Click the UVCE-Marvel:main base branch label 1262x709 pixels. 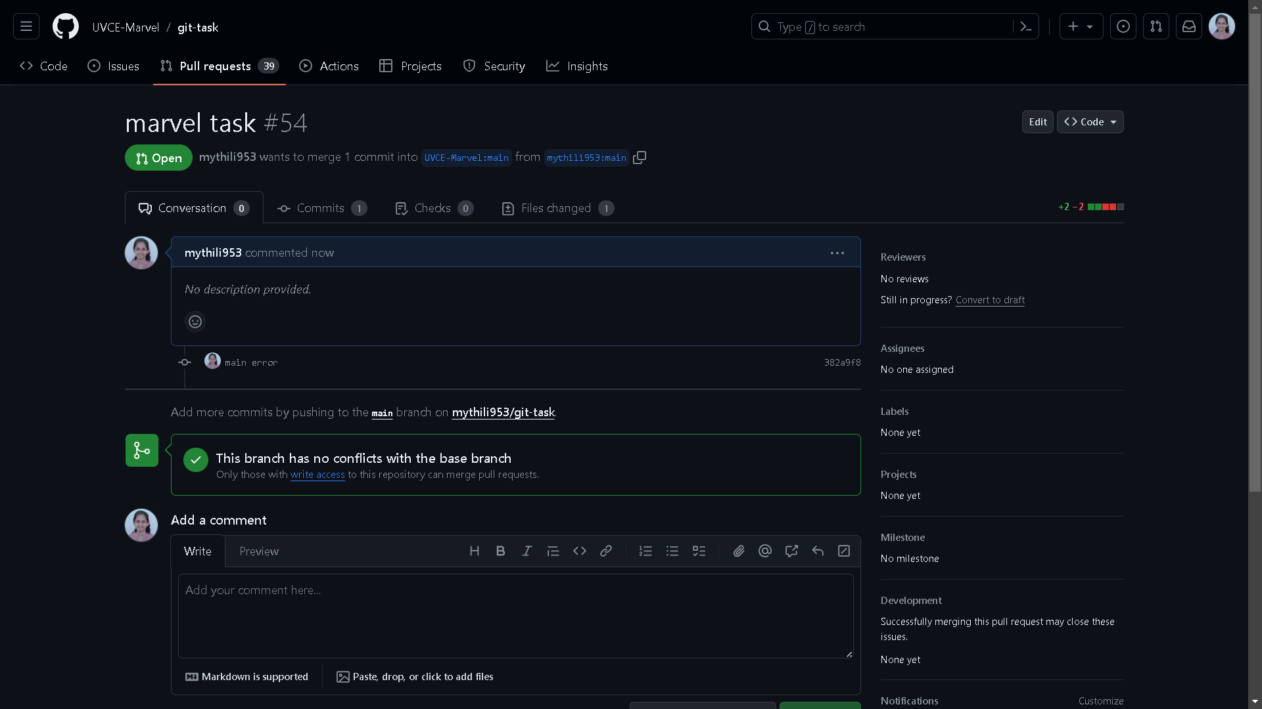click(x=467, y=158)
